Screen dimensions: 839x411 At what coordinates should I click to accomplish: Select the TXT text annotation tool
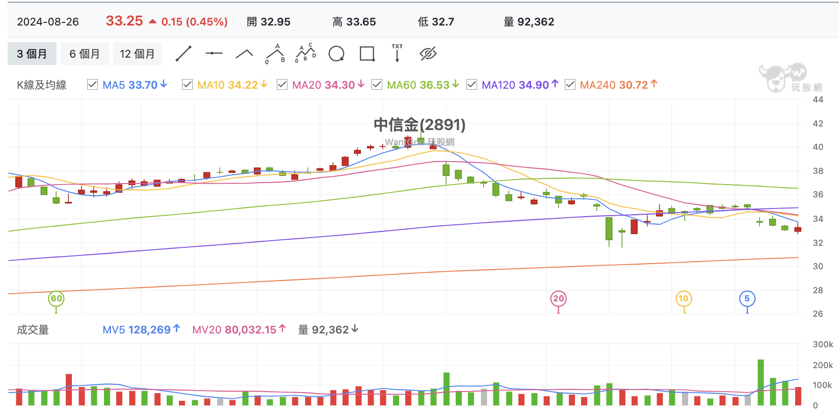[397, 54]
